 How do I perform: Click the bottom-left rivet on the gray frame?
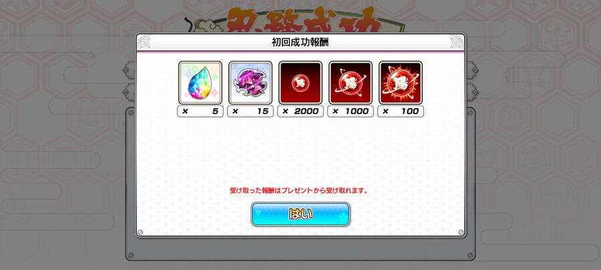[131, 255]
